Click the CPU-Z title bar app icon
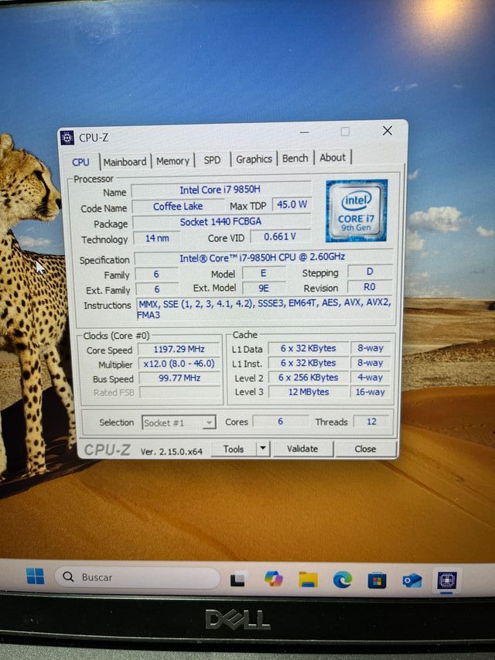The height and width of the screenshot is (660, 495). coord(67,137)
